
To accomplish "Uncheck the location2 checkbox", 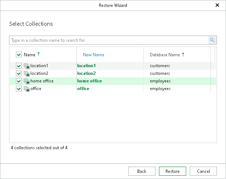I will pos(19,74).
